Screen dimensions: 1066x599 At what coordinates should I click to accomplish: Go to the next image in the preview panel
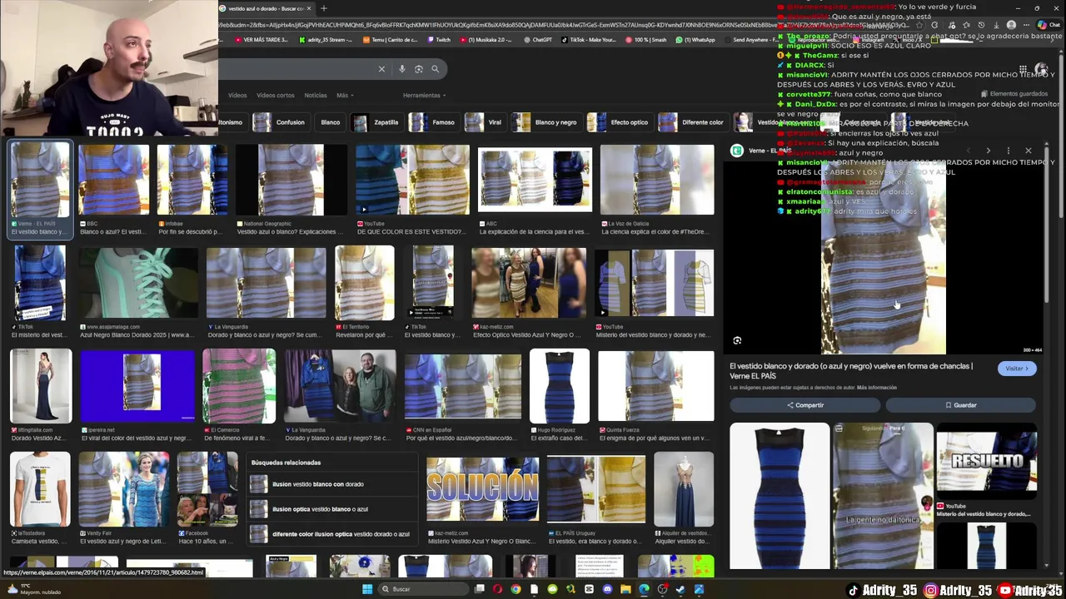point(989,151)
